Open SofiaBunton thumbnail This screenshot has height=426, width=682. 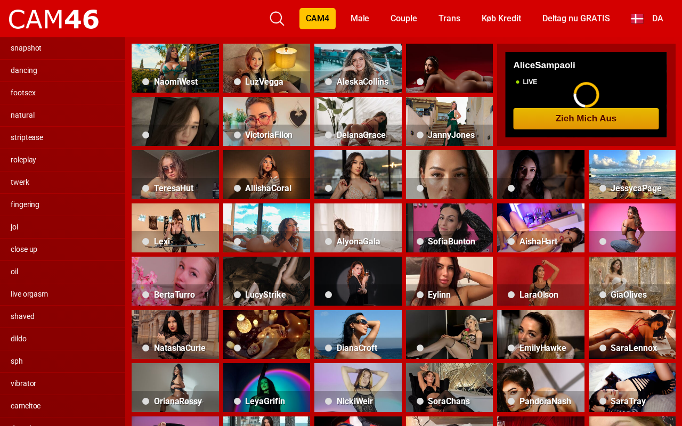pyautogui.click(x=449, y=228)
